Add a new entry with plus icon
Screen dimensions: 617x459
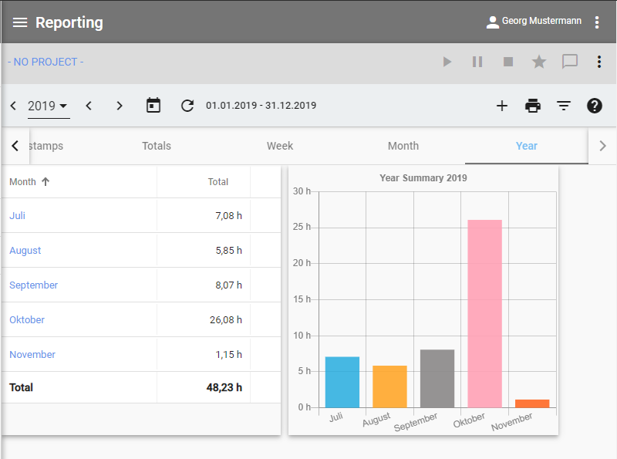tap(502, 106)
